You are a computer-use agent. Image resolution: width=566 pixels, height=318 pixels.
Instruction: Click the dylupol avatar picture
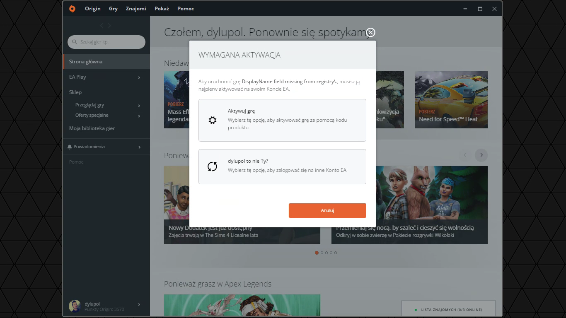75,306
